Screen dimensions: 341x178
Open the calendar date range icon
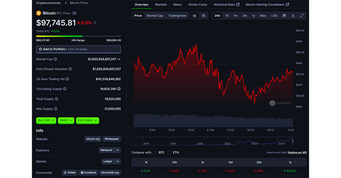pos(284,15)
